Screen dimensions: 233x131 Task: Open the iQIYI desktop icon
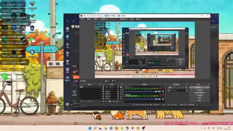(4, 77)
